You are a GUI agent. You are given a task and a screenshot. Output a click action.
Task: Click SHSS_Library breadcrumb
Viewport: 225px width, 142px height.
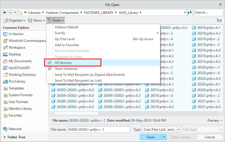pos(128,13)
